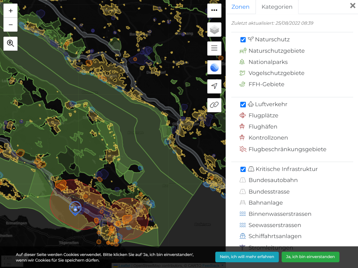Select the Schiffahrtsanlagen label

275,236
